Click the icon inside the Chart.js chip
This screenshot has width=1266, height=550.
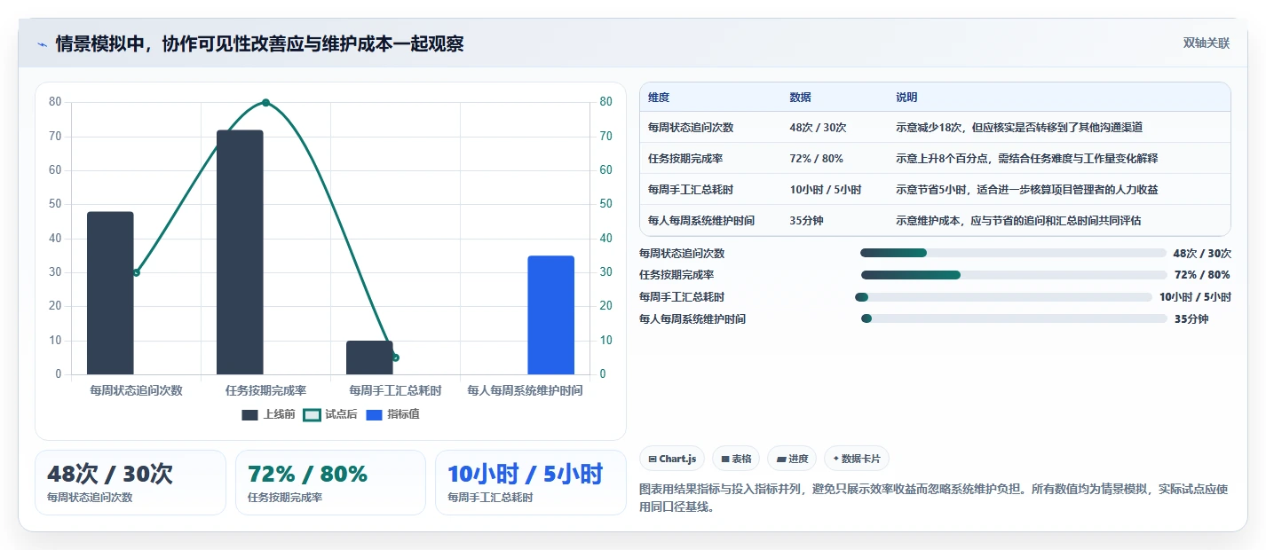click(x=653, y=459)
